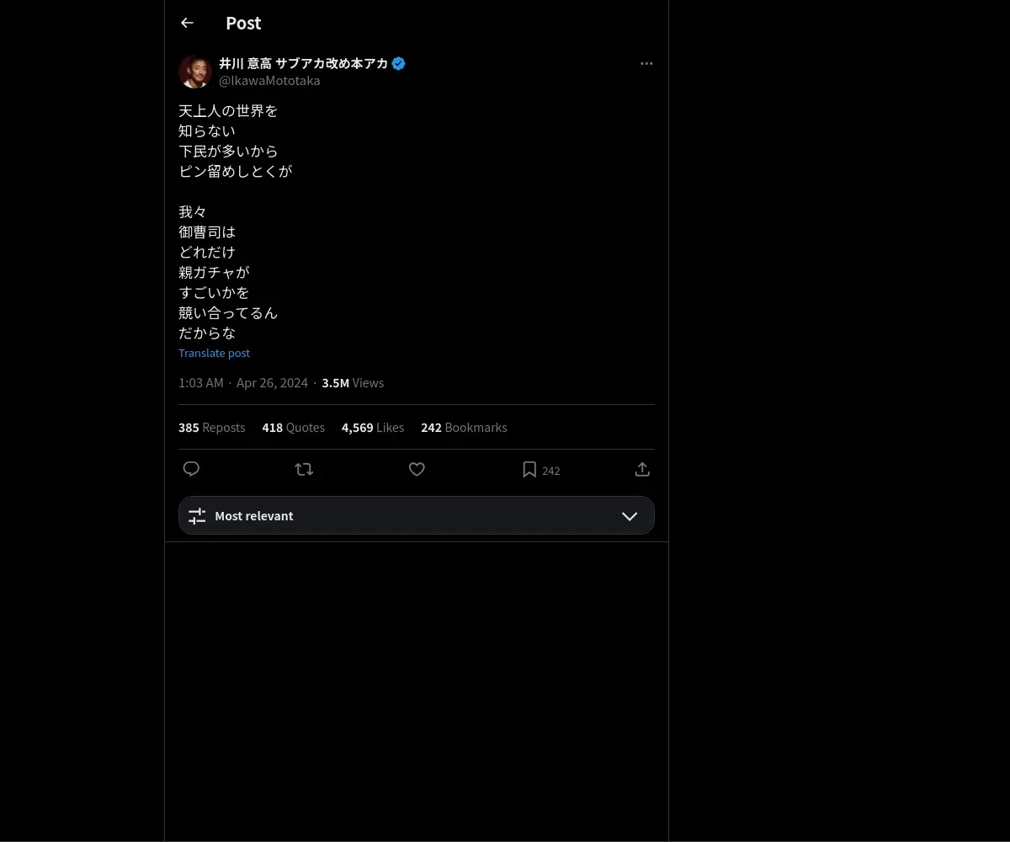Screen dimensions: 1010x842
Task: Select the Most relevant sort label
Action: click(x=254, y=516)
